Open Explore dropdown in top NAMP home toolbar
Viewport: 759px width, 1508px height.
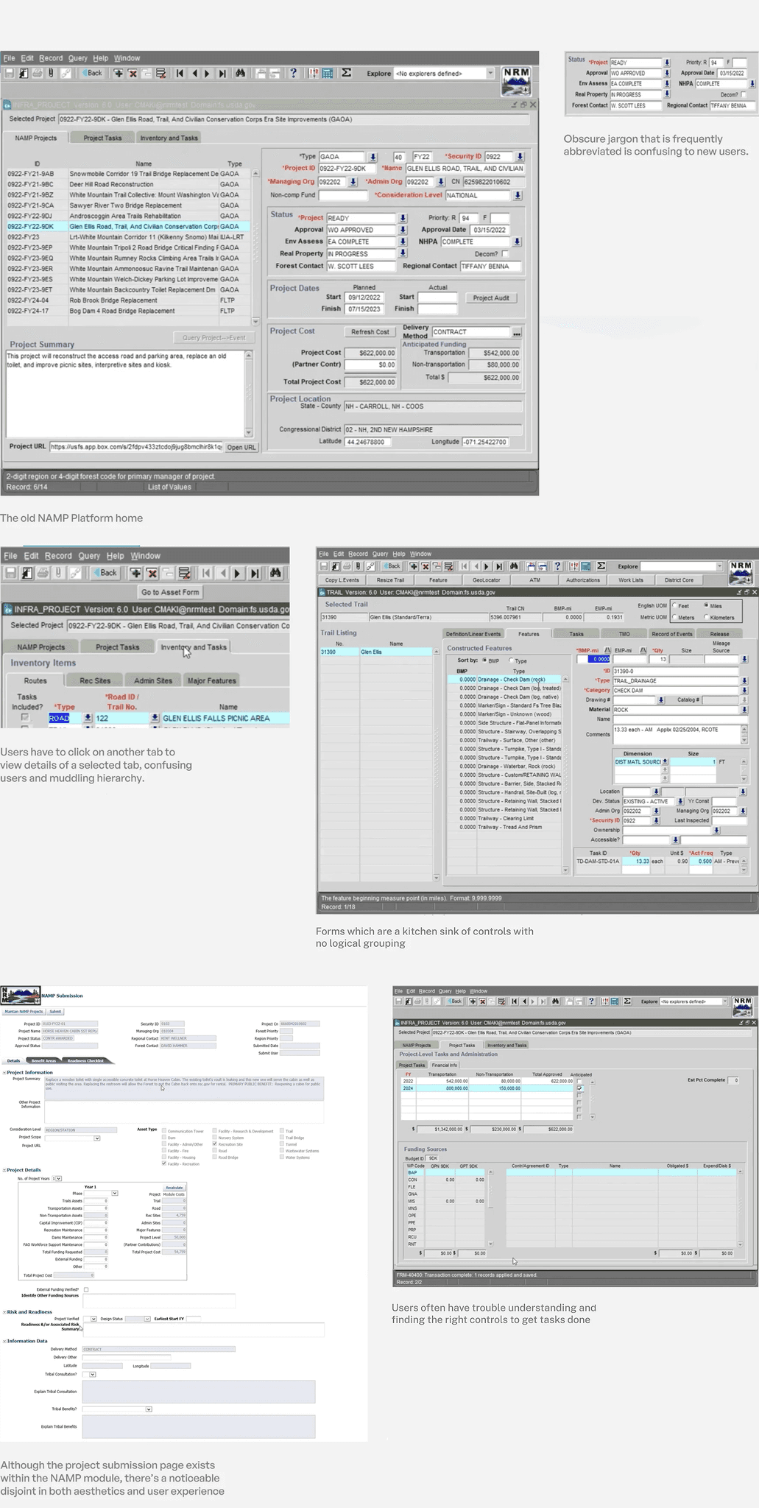(x=491, y=73)
